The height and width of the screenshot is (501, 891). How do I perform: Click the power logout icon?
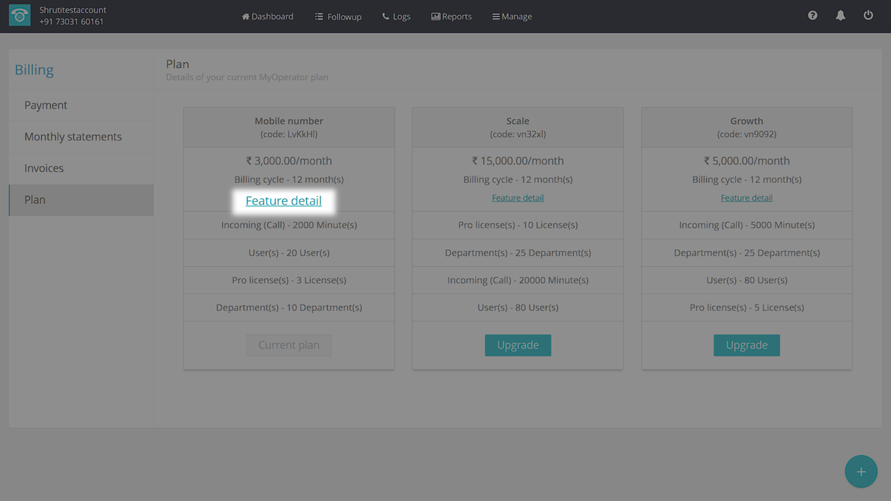[x=868, y=15]
